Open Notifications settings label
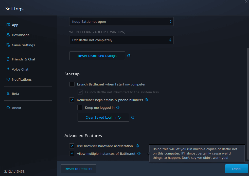This screenshot has width=249, height=176. [22, 79]
